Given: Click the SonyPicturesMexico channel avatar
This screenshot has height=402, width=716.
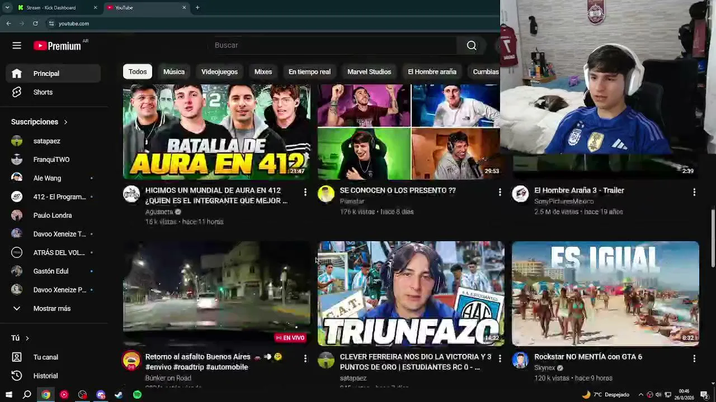Looking at the screenshot, I should tap(520, 194).
